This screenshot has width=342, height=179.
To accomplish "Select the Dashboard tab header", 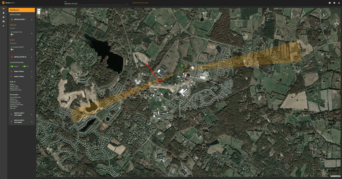I will pos(22,10).
